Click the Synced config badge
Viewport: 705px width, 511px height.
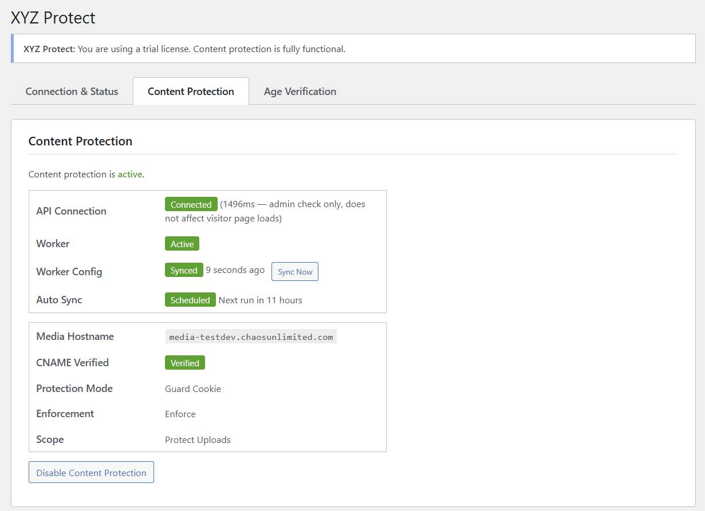click(x=184, y=270)
